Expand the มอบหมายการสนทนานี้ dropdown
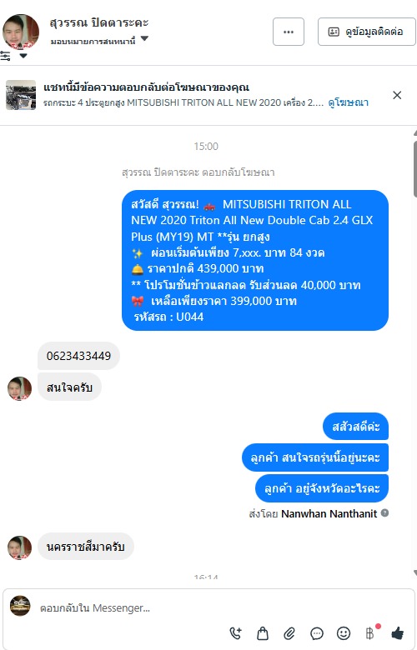This screenshot has height=650, width=417. pos(144,38)
